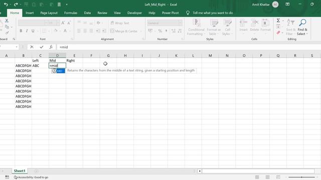Open Customize Quick Access Toolbar dropdown
Viewport: 321px width, 180px height.
pos(67,4)
